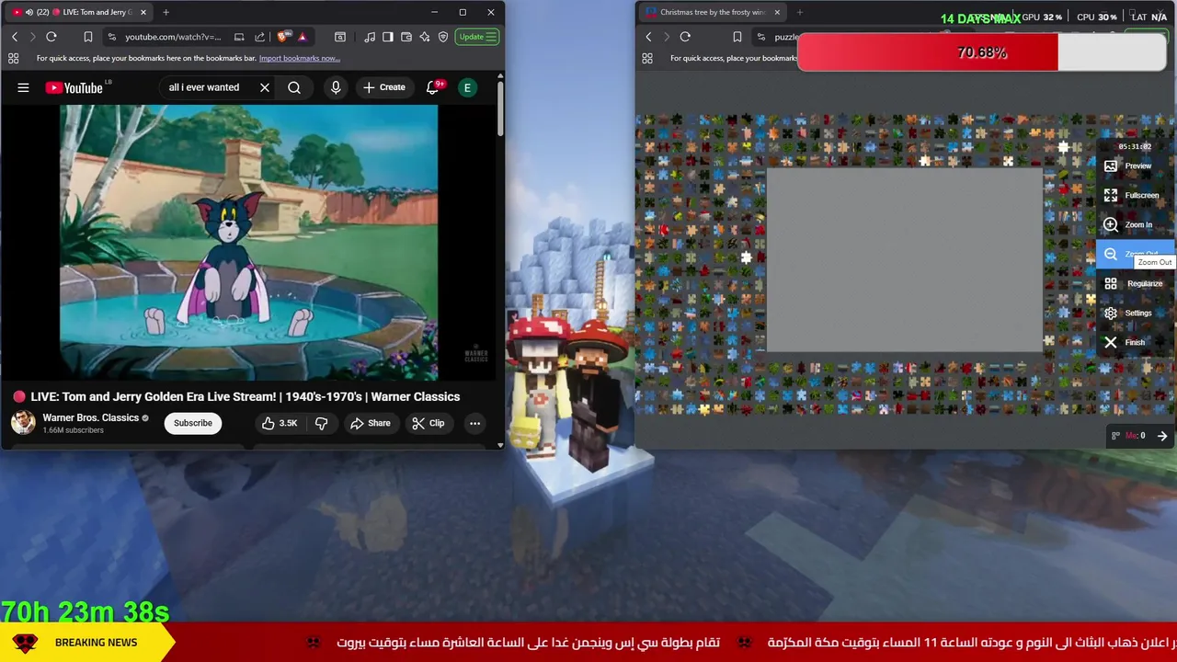Click the gray puzzle assembly area
The image size is (1177, 662).
click(905, 260)
